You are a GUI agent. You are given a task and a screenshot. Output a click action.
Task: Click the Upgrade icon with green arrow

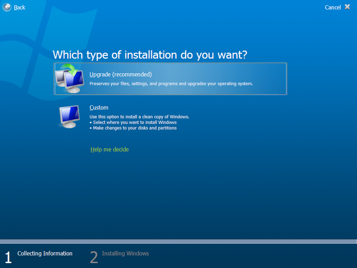pos(70,79)
